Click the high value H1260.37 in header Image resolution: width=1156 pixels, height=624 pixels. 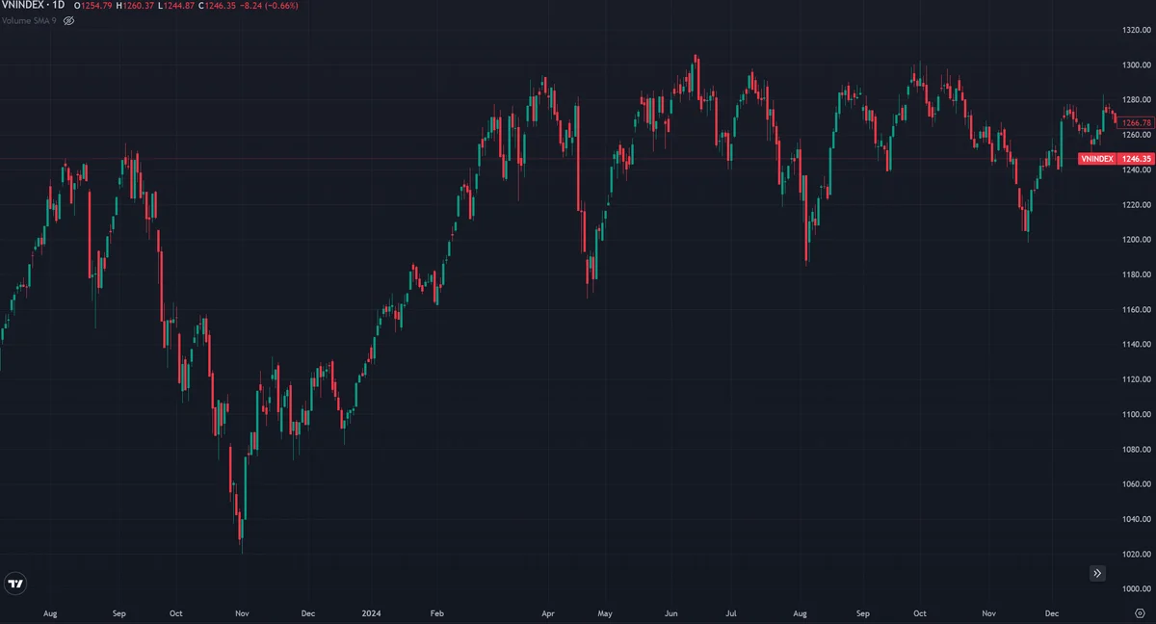(x=139, y=6)
